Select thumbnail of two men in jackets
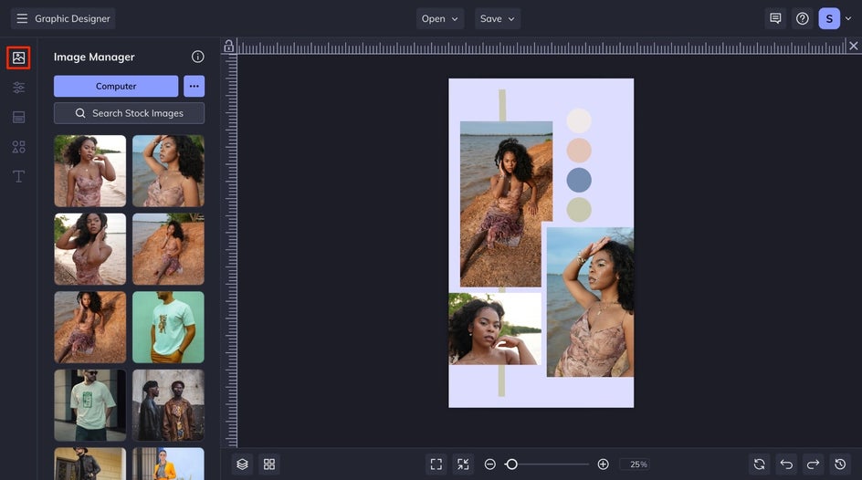This screenshot has height=480, width=862. click(x=168, y=405)
